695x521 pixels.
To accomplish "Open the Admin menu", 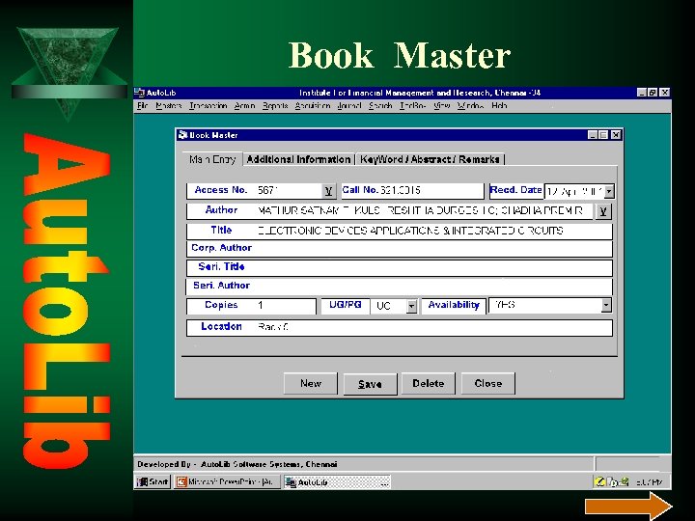I will 244,106.
